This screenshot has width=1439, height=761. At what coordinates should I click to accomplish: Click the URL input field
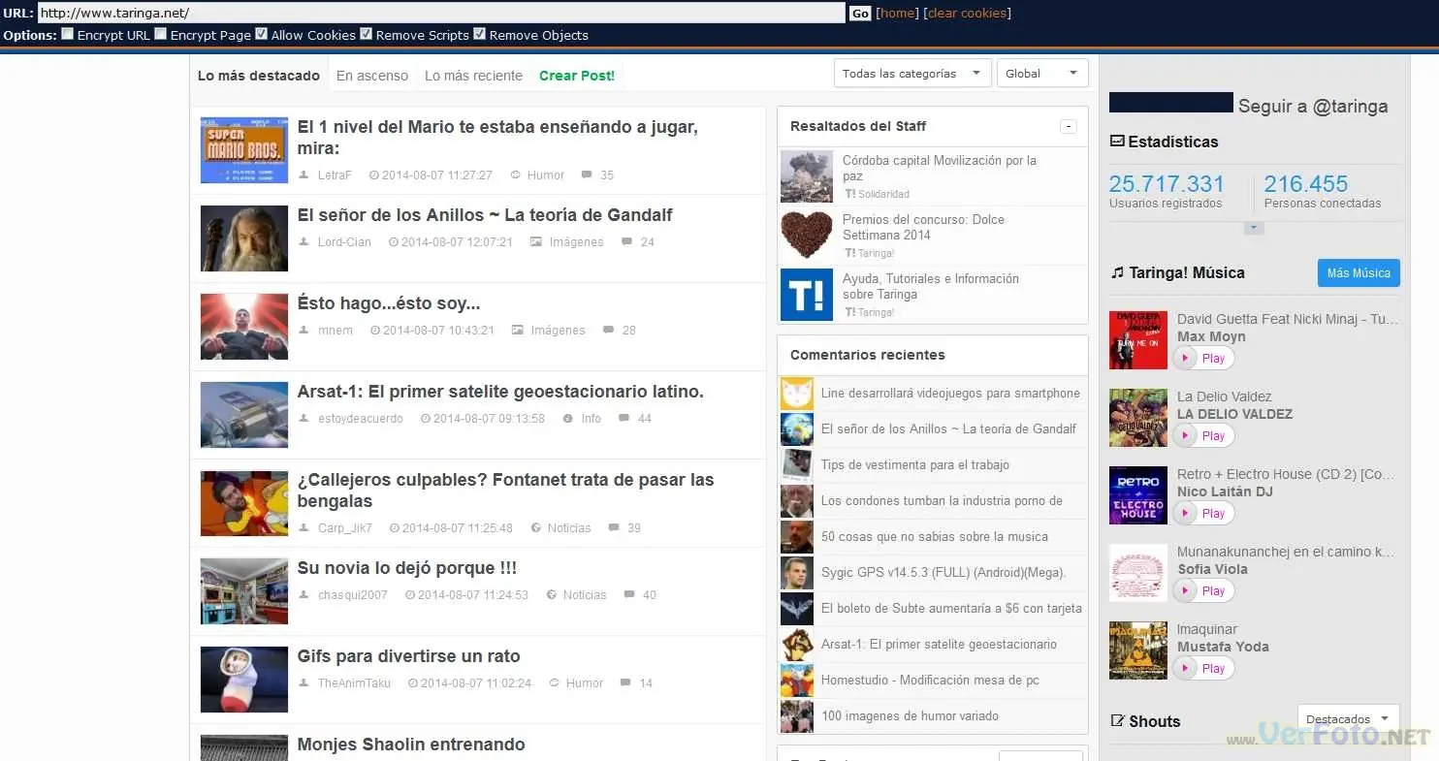pyautogui.click(x=441, y=14)
